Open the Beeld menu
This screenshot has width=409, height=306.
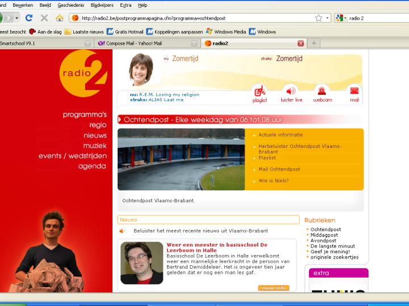pyautogui.click(x=45, y=5)
